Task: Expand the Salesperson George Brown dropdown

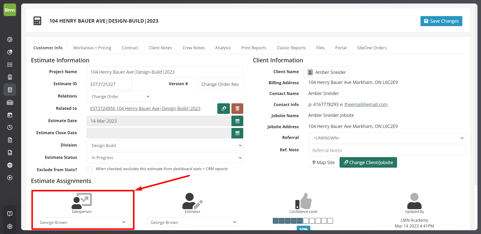Action: [82, 222]
